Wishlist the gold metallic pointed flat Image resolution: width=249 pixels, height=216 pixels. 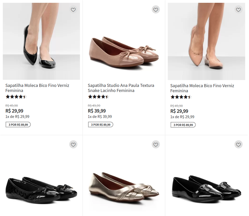(156, 145)
